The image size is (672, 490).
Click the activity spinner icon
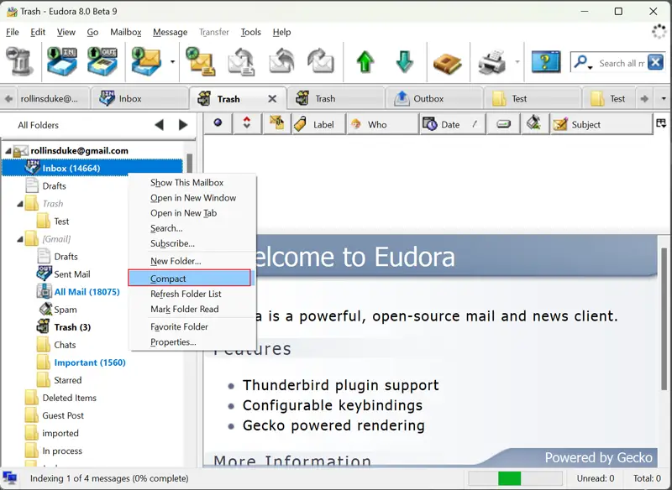pyautogui.click(x=659, y=32)
